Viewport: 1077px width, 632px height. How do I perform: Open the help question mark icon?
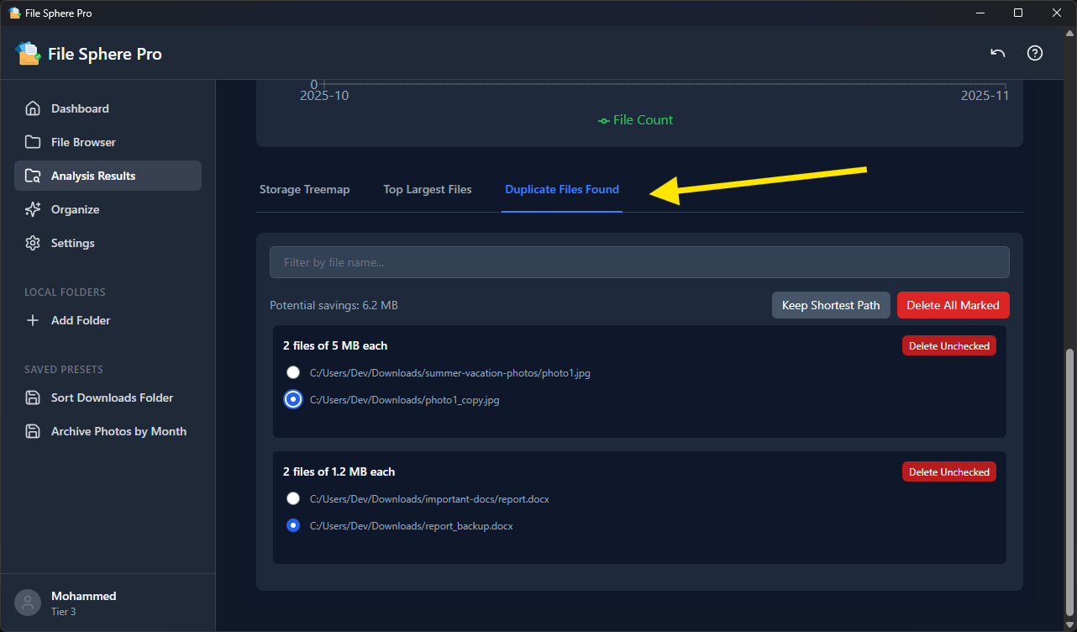(x=1035, y=53)
